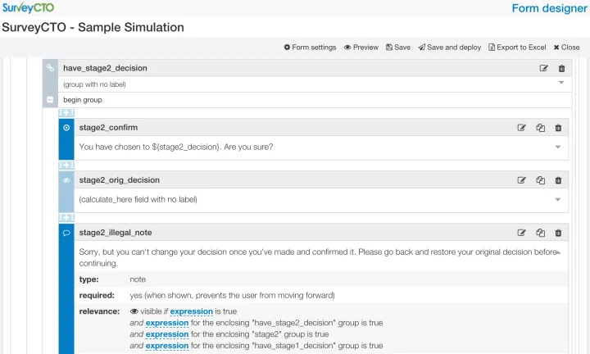Click the stage2_orig_decision eye icon
The width and height of the screenshot is (590, 354).
tap(66, 180)
